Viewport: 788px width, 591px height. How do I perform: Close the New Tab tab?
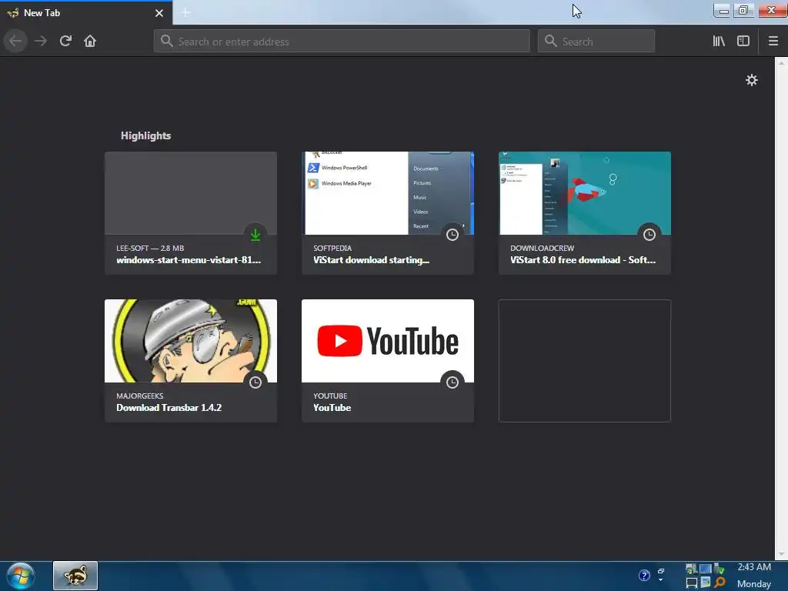click(159, 13)
